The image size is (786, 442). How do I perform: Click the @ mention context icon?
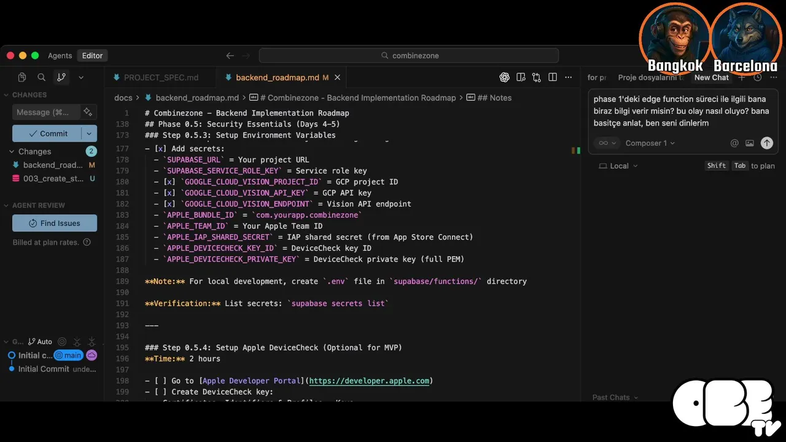(x=734, y=143)
